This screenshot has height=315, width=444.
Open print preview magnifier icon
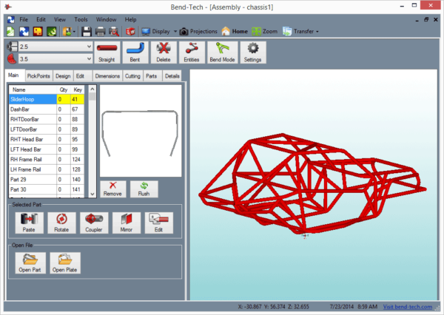coord(114,31)
